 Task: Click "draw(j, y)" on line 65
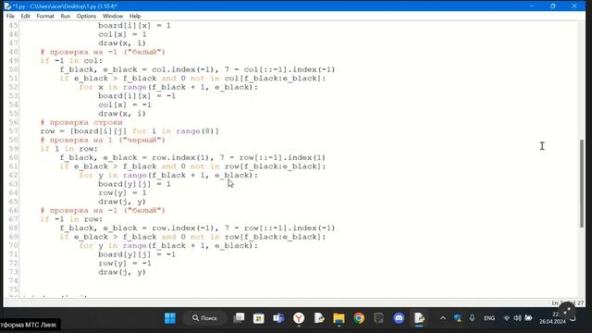click(x=122, y=202)
